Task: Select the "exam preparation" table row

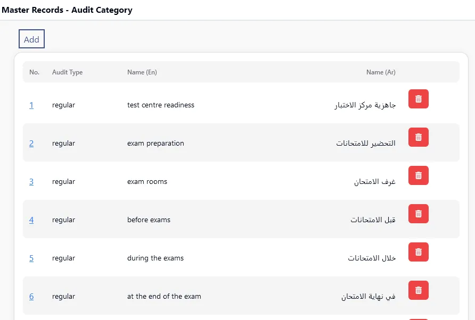Action: [240, 144]
